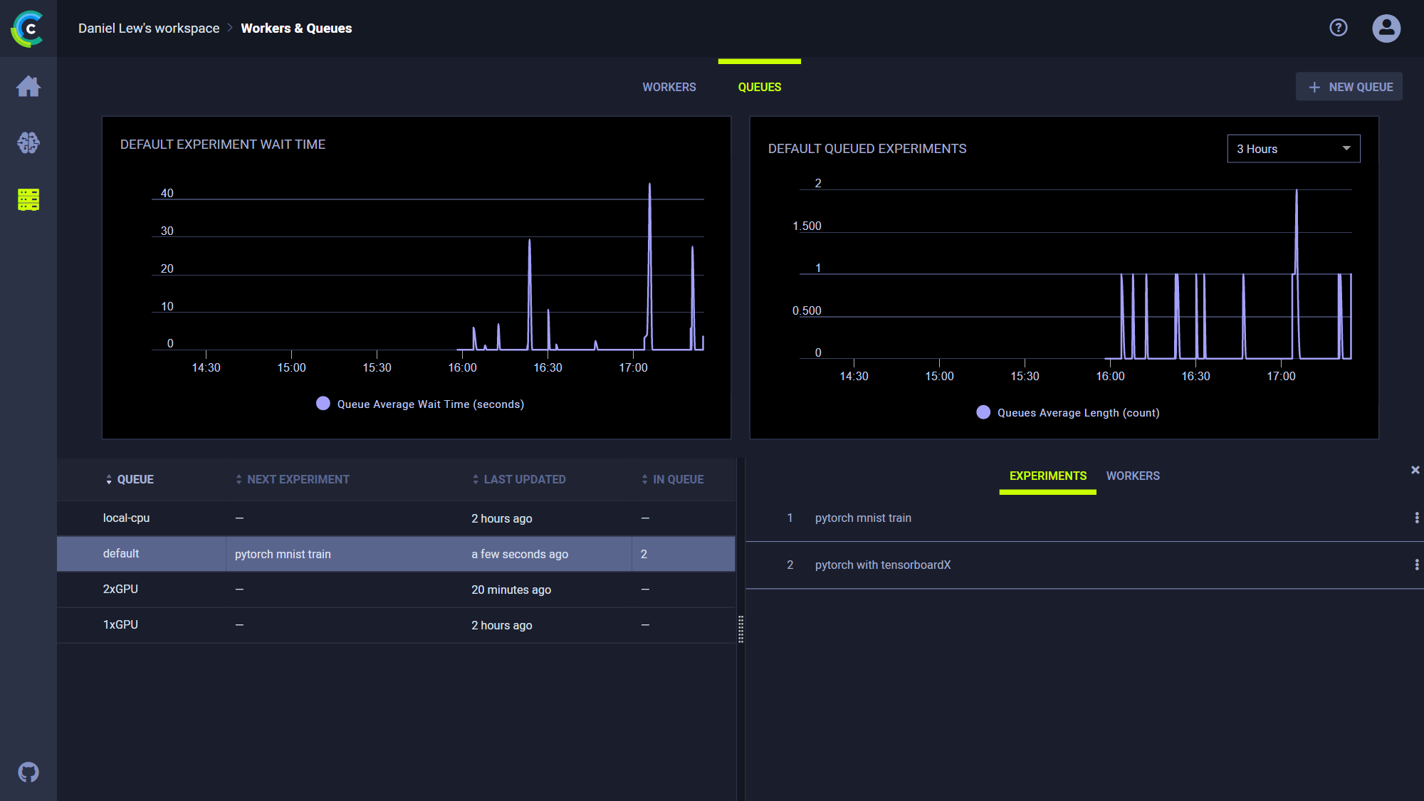Viewport: 1424px width, 801px height.
Task: Click the New Queue button
Action: point(1349,87)
